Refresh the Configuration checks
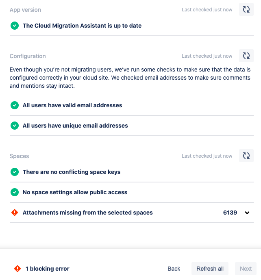The image size is (261, 280). click(x=246, y=56)
